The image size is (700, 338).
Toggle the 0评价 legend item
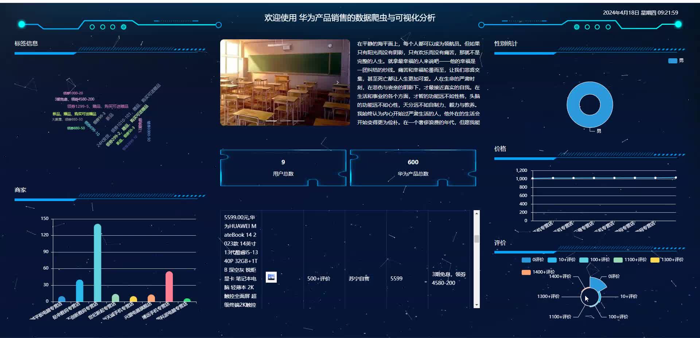[x=533, y=260]
